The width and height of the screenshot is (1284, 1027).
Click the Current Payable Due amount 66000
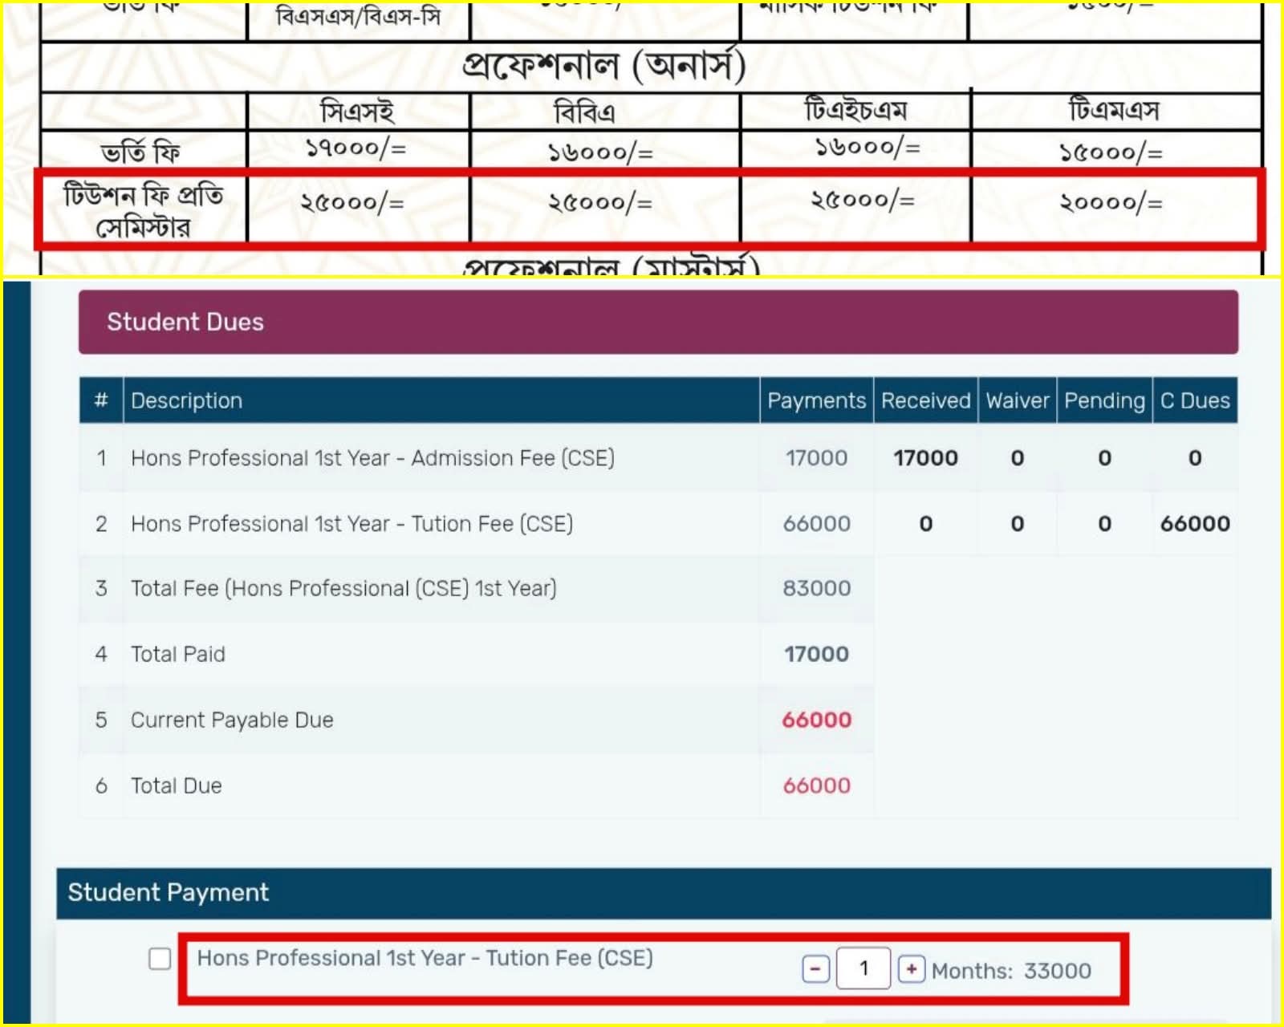[x=816, y=720]
